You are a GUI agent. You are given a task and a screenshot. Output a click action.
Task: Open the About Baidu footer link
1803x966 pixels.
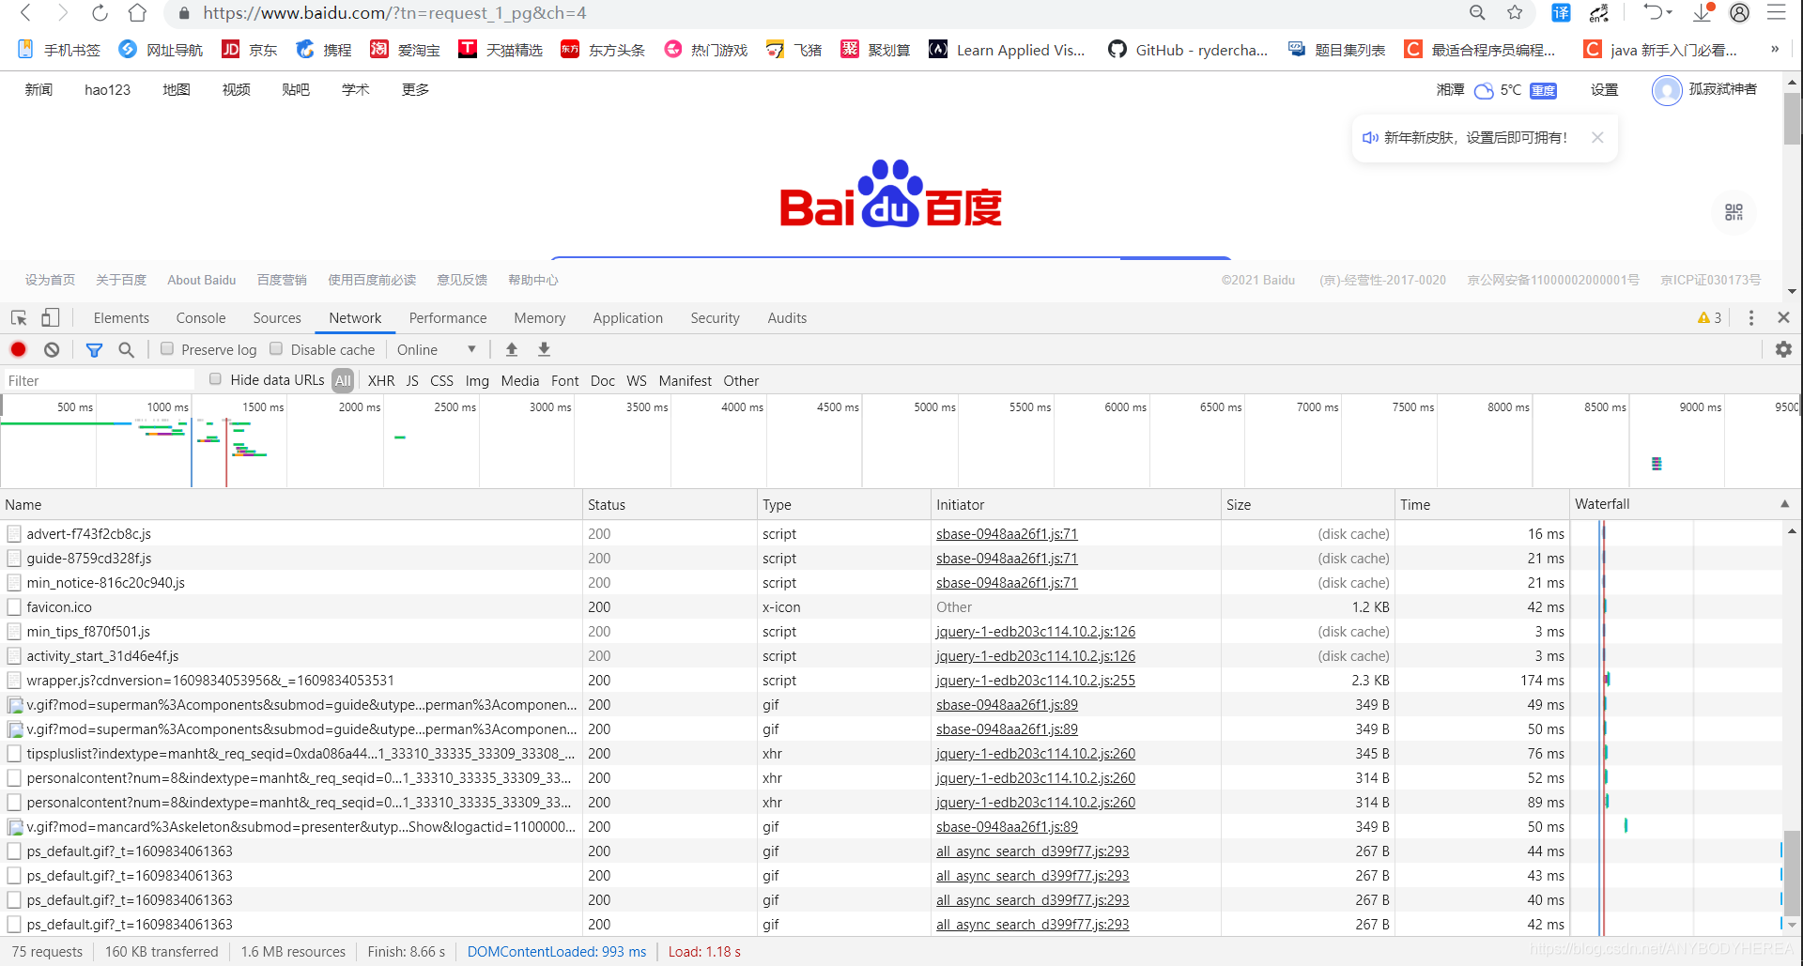click(202, 280)
